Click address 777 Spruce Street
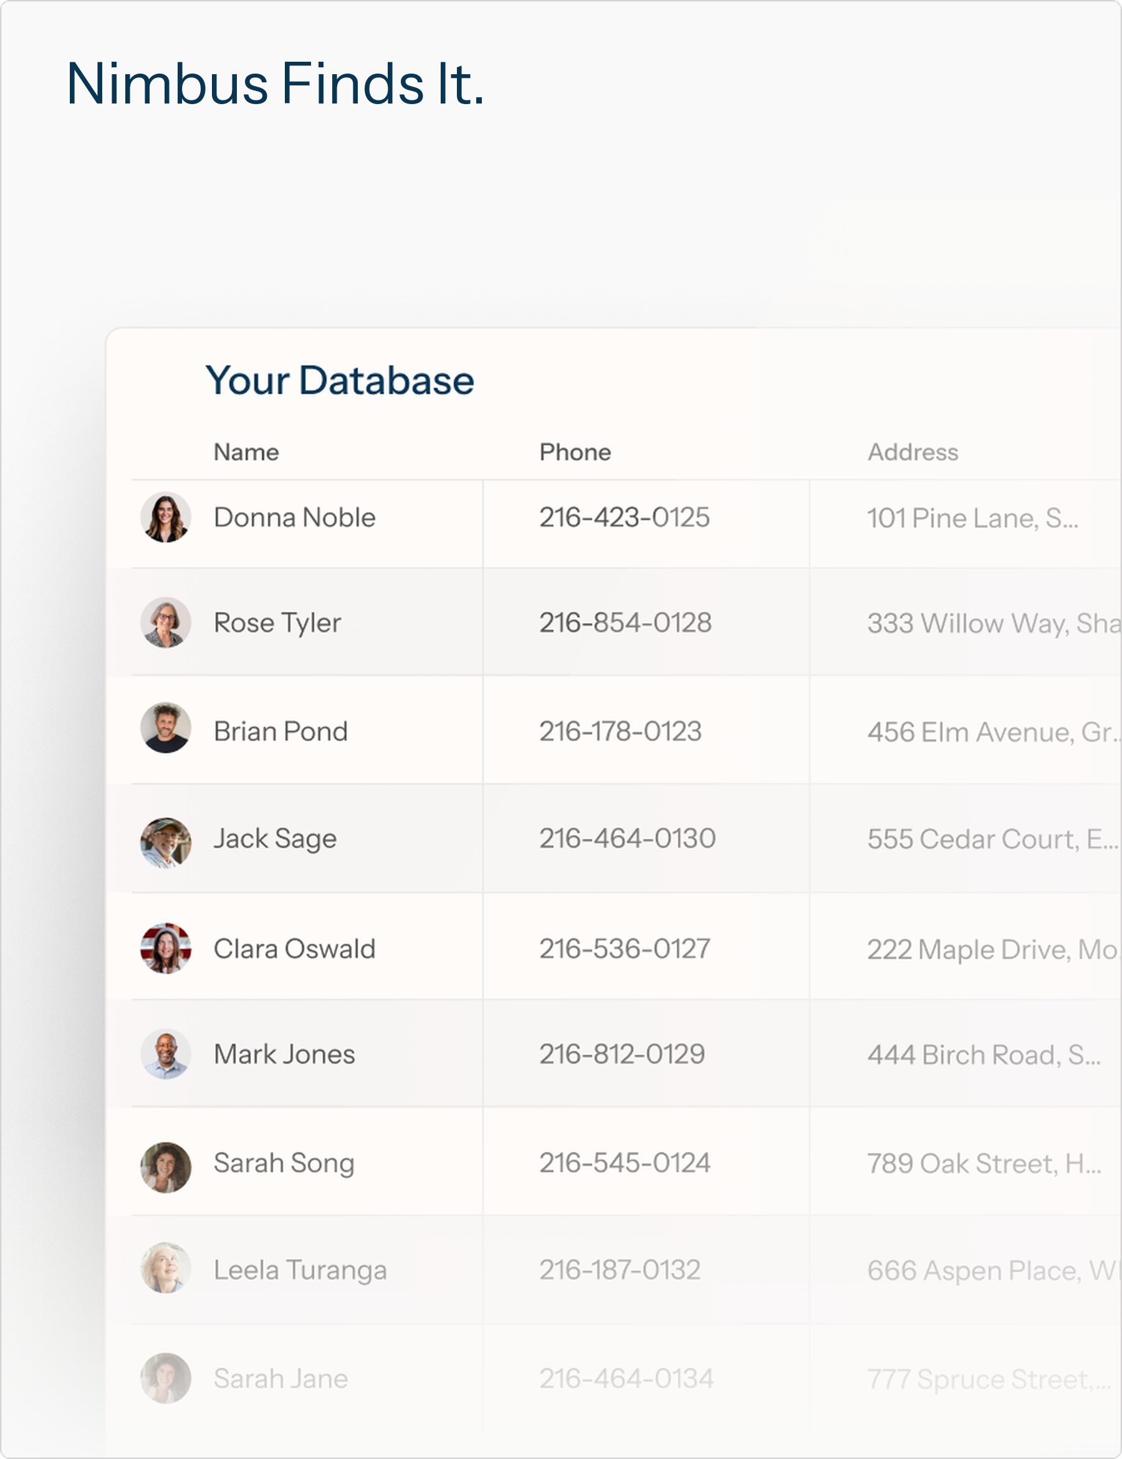 tap(989, 1379)
